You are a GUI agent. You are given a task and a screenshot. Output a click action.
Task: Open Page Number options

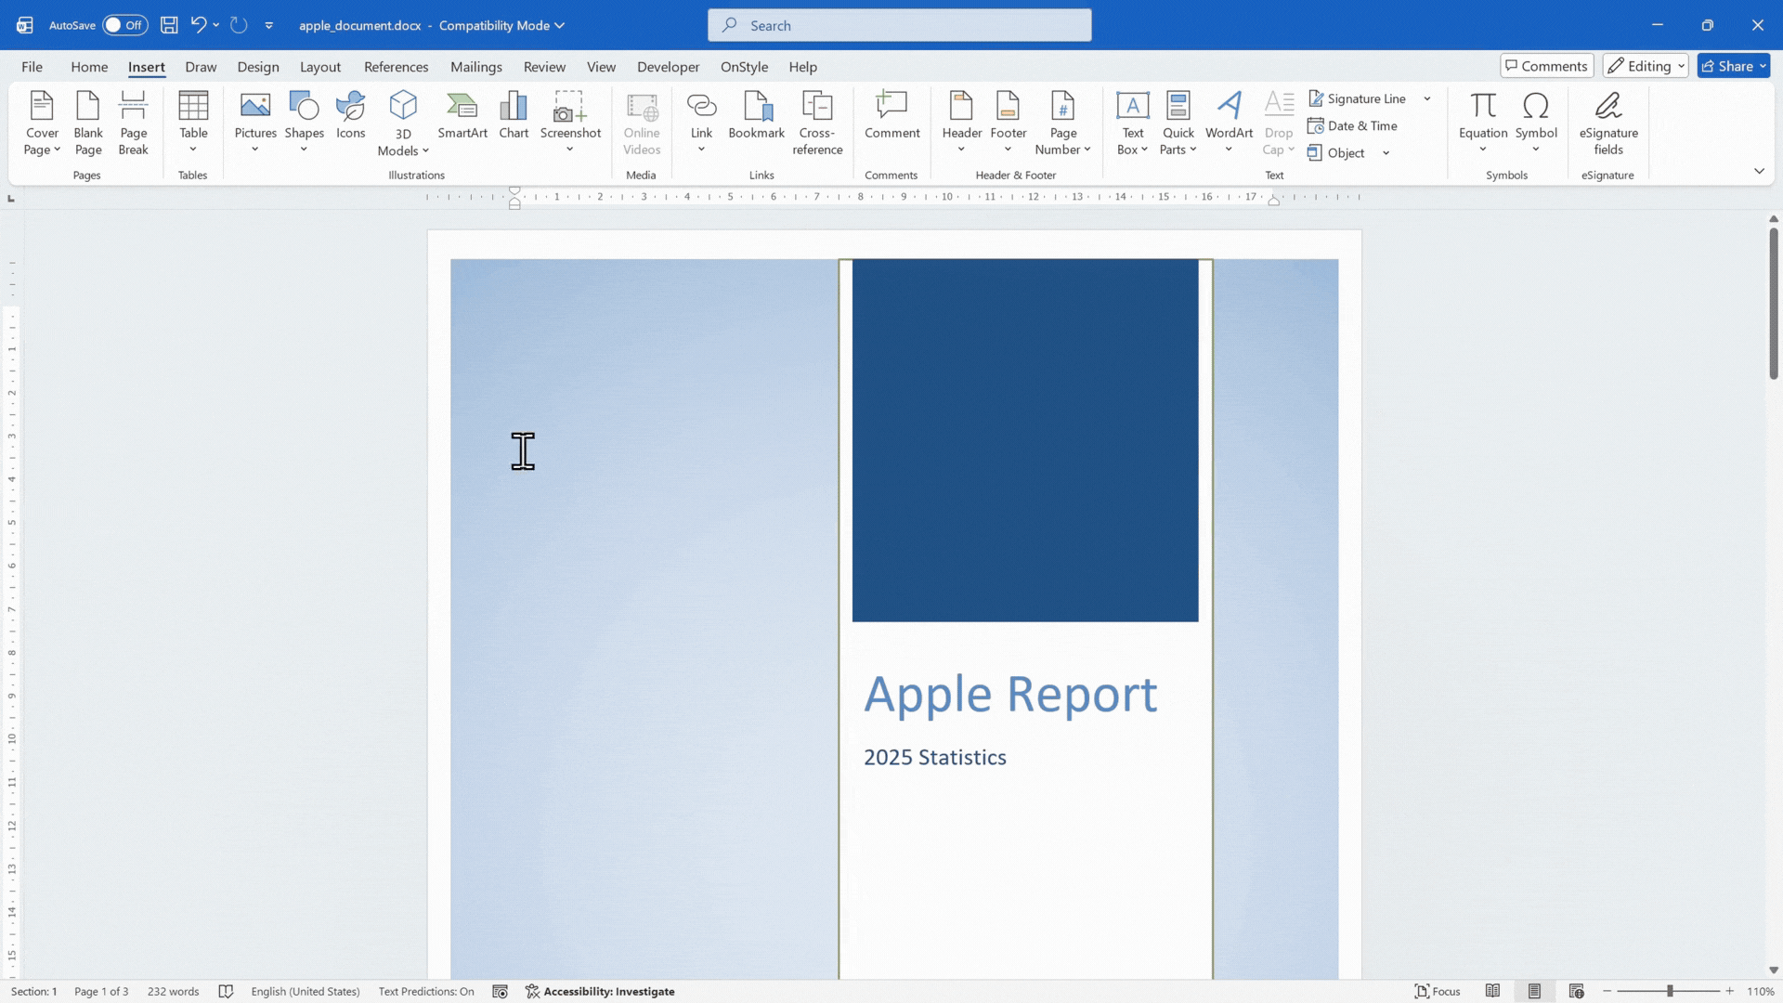pos(1062,124)
